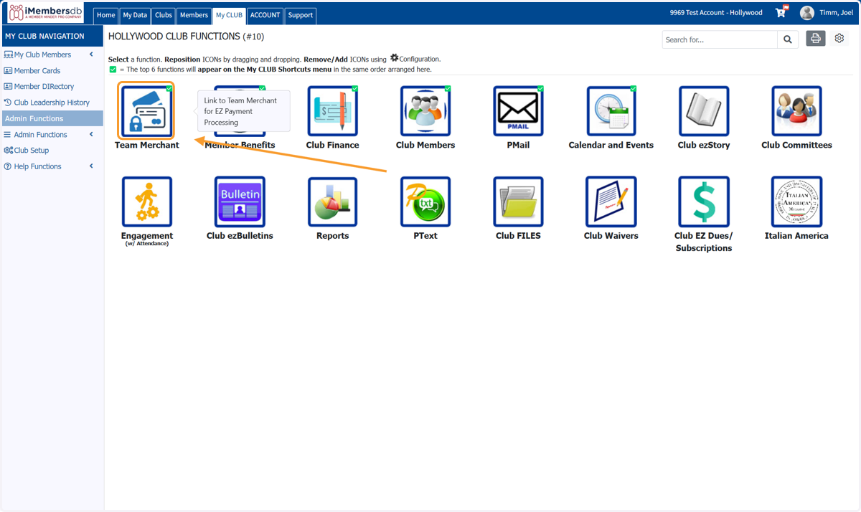861x512 pixels.
Task: Switch to the Home tab
Action: point(106,15)
